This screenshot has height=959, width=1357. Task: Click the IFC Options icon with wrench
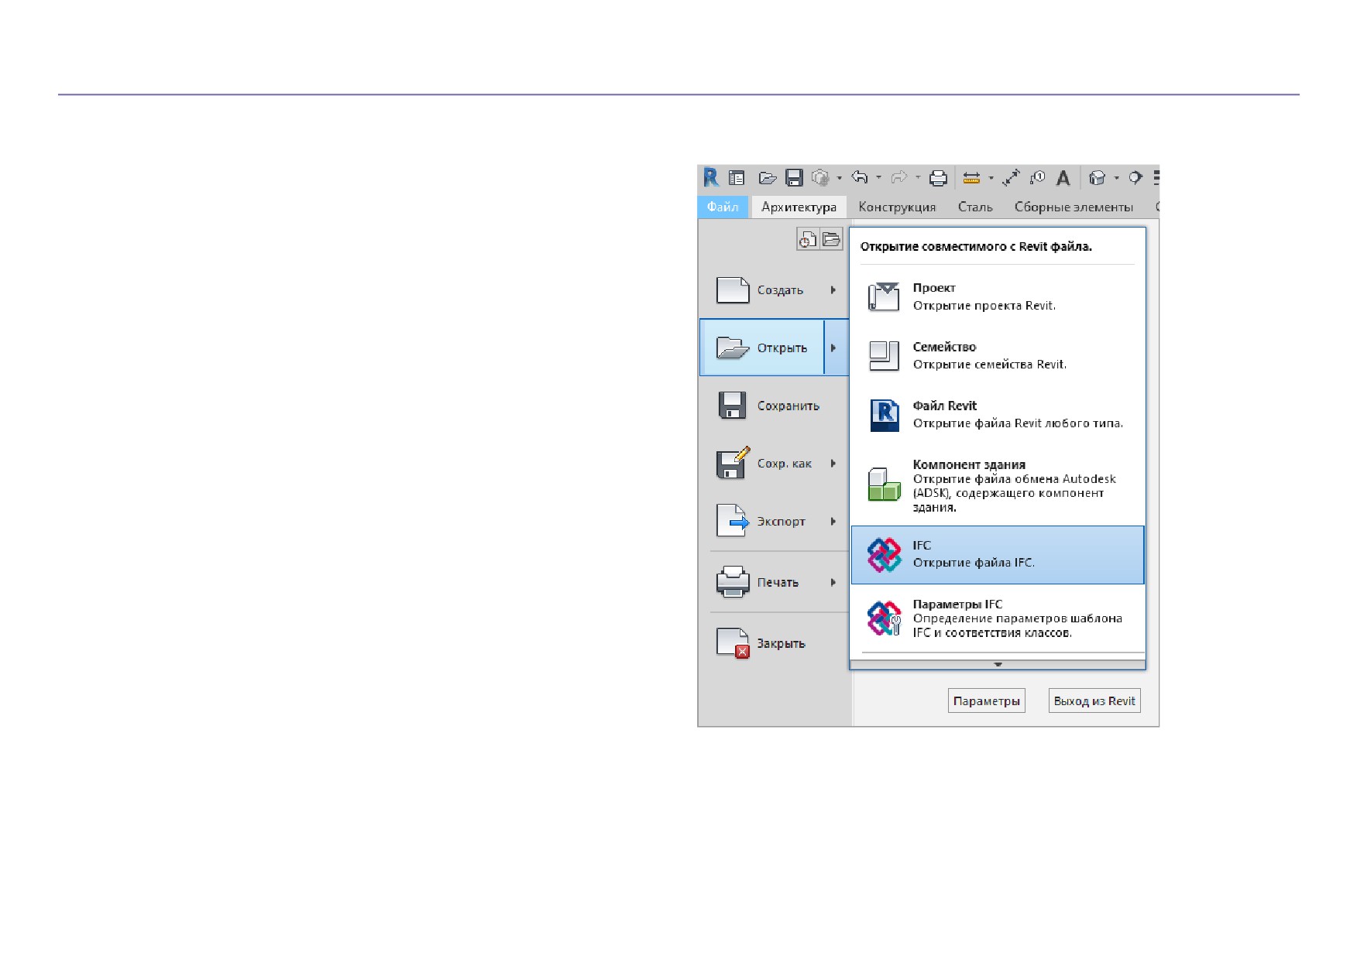click(x=885, y=618)
